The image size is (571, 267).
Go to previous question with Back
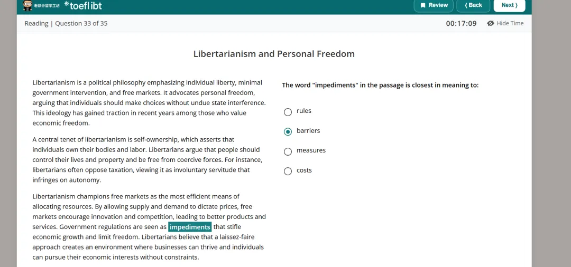(x=473, y=5)
